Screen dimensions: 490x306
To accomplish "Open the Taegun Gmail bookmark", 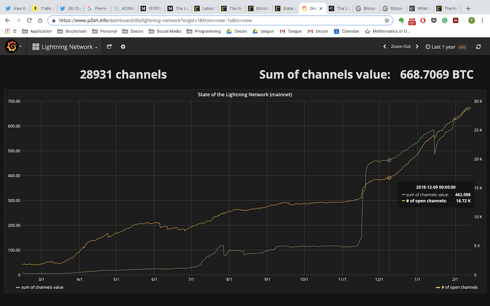I will click(x=291, y=31).
